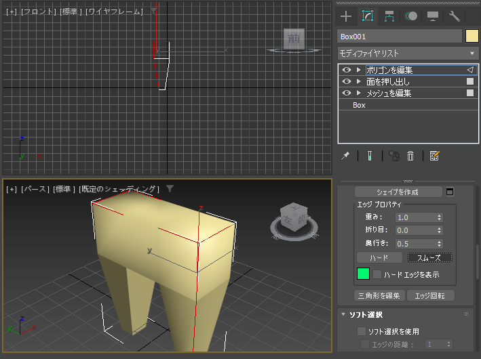
Task: Open Configure Modifier Sets icon
Action: [x=435, y=156]
